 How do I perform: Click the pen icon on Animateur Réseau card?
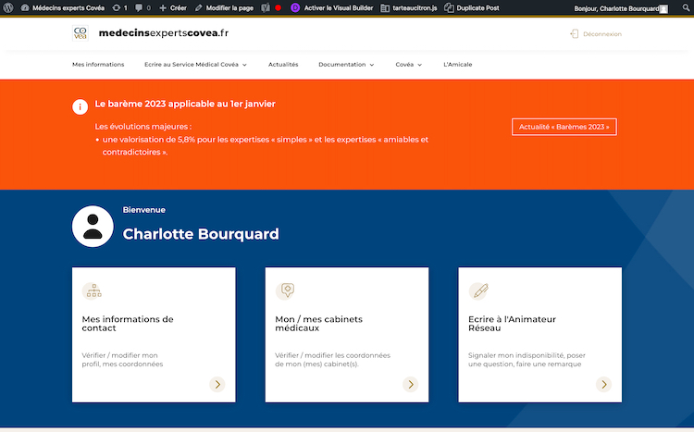(478, 290)
